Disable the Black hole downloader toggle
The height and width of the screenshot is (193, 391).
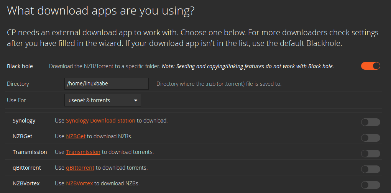tap(370, 66)
